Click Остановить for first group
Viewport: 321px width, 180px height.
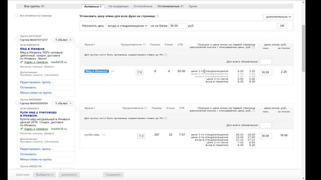tap(28, 87)
